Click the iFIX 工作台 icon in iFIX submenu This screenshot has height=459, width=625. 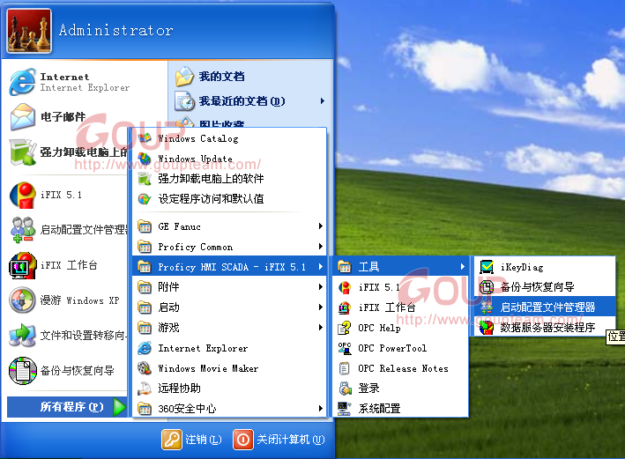(345, 307)
